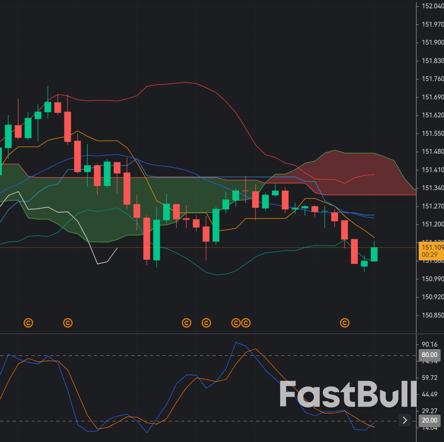Click the right chevron scroll-to-latest button
444x442 pixels.
[x=404, y=420]
